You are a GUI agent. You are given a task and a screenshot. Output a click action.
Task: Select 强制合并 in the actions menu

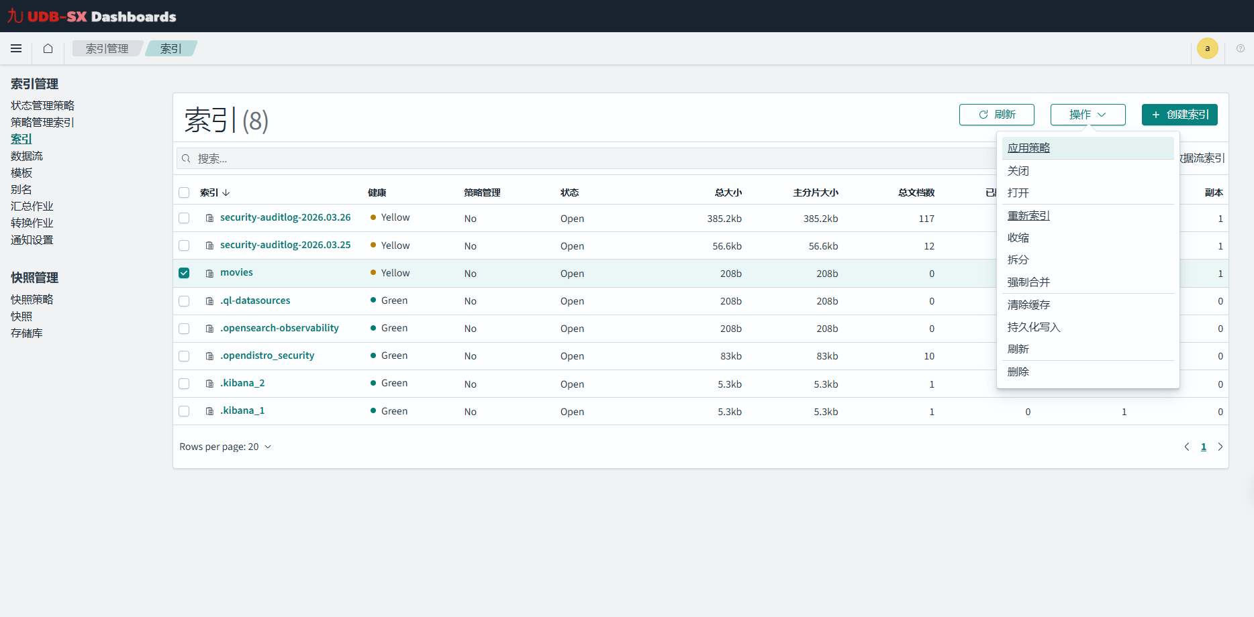(x=1028, y=282)
